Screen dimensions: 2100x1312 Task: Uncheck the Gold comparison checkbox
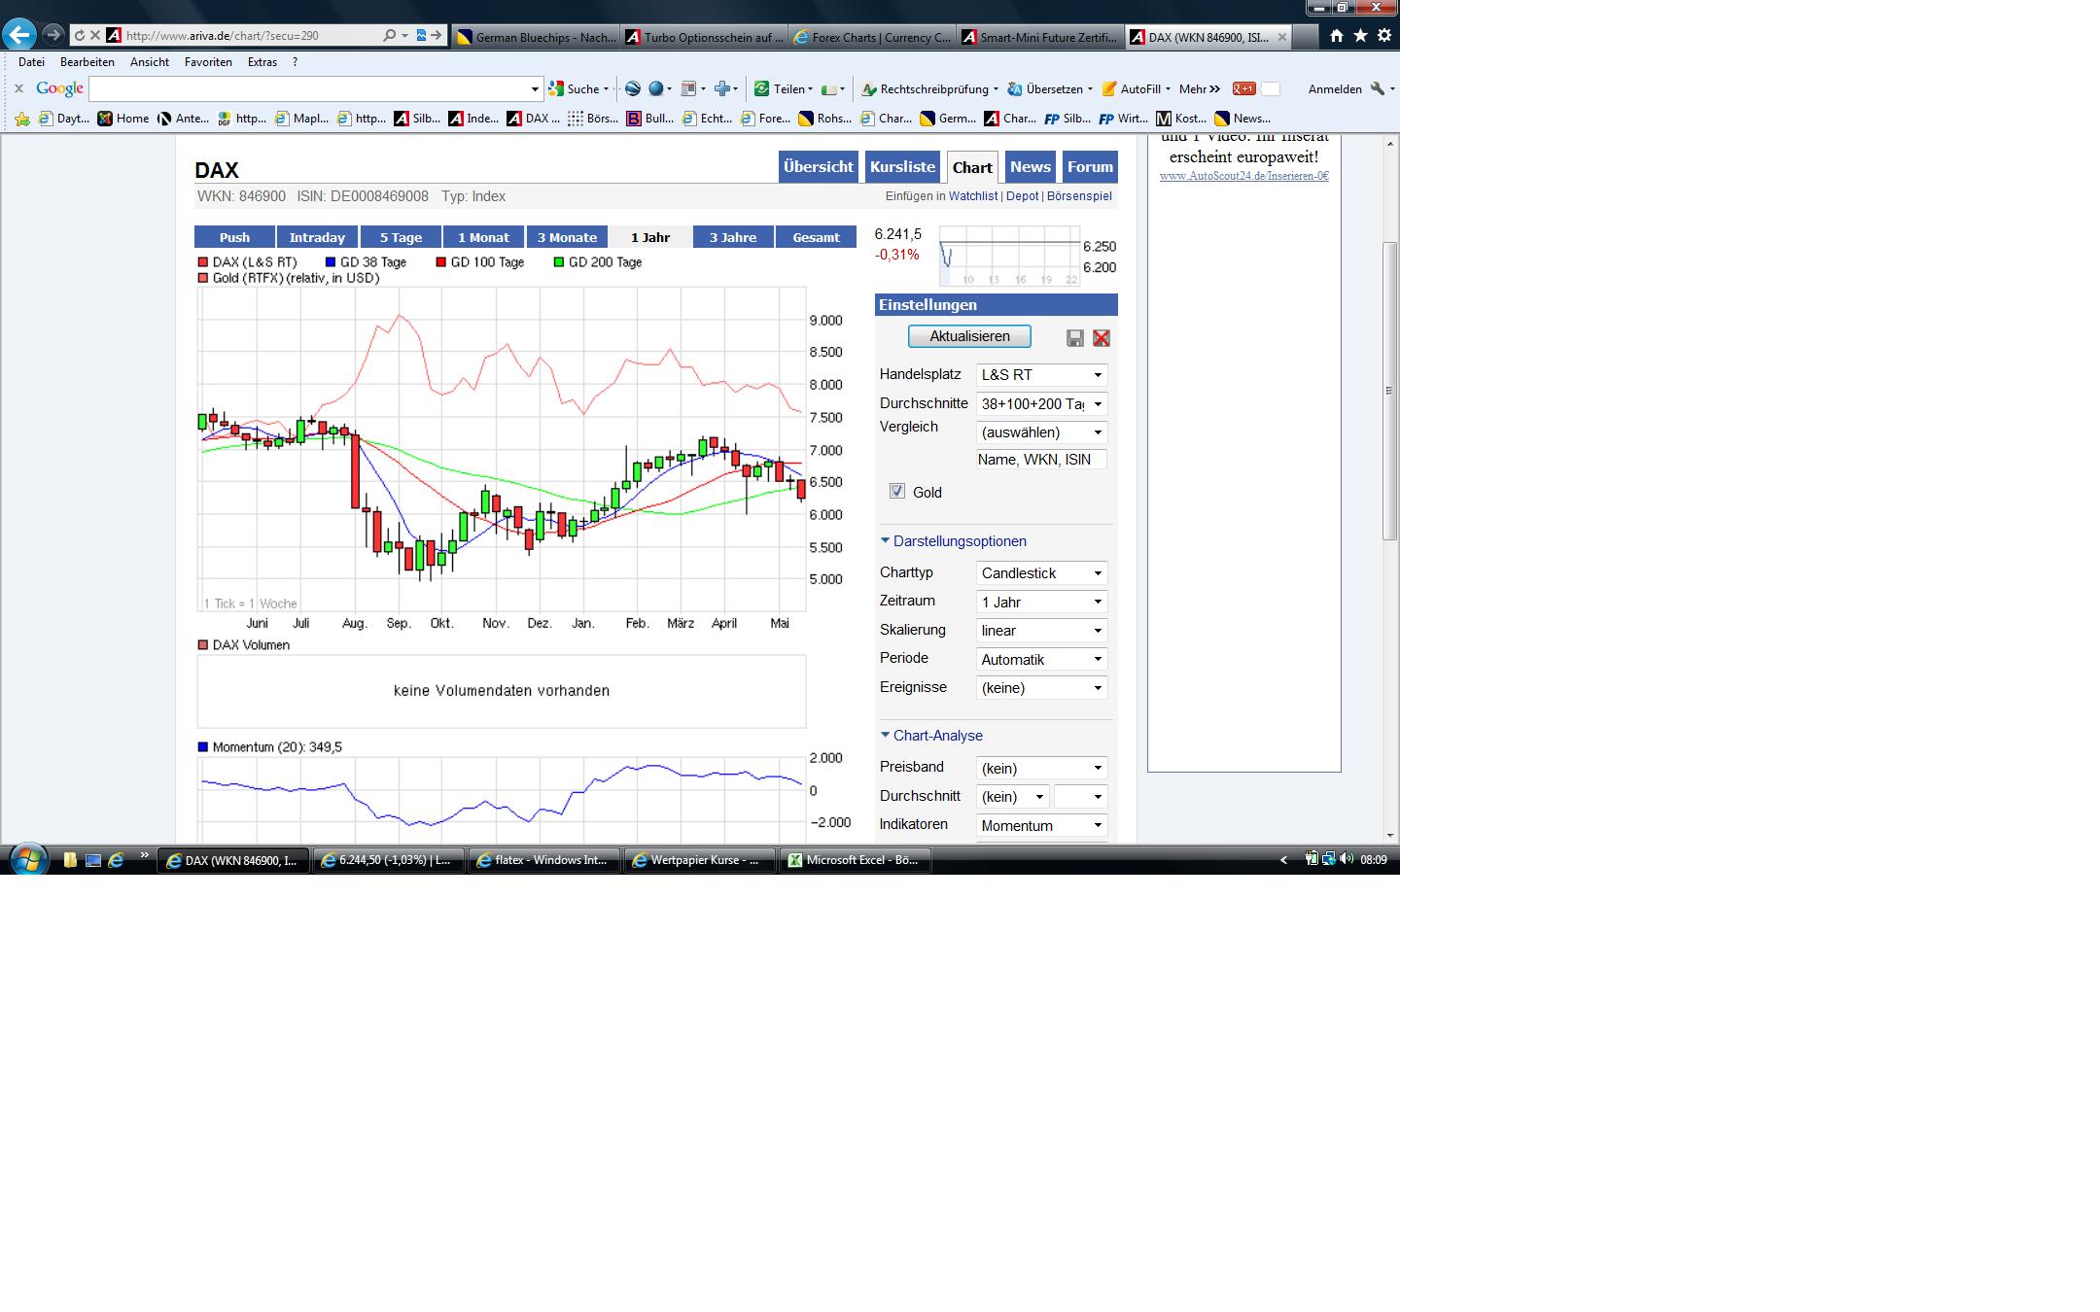(897, 492)
